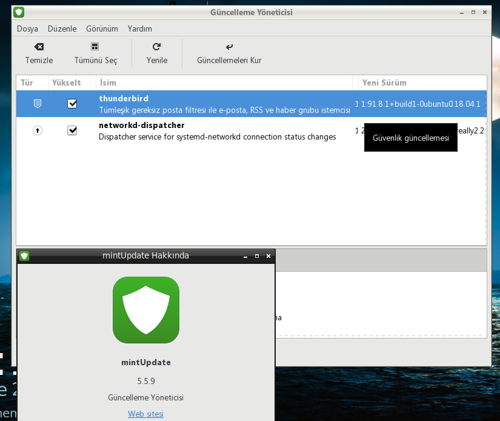Open the Dosya menu
Screen dimensions: 500x421
pos(27,29)
